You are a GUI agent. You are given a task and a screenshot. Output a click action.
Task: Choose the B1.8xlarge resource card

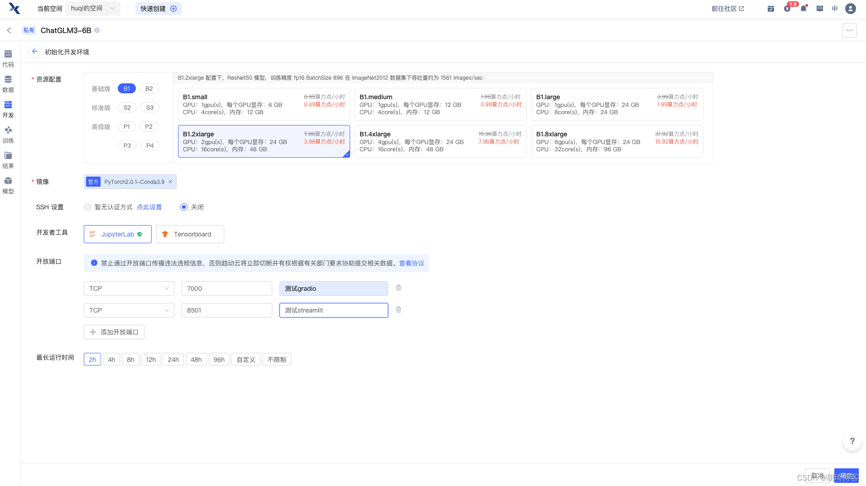tap(617, 141)
